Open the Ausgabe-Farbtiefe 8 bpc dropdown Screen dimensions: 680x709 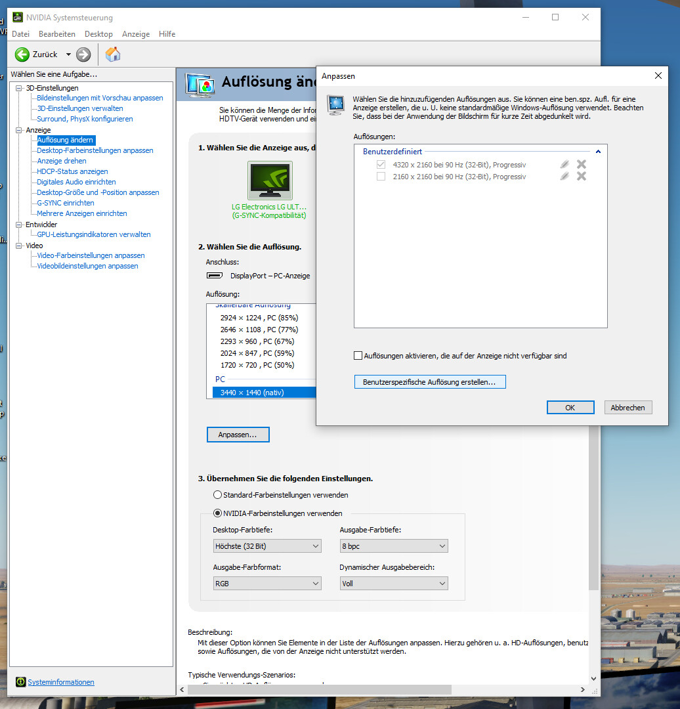tap(393, 546)
